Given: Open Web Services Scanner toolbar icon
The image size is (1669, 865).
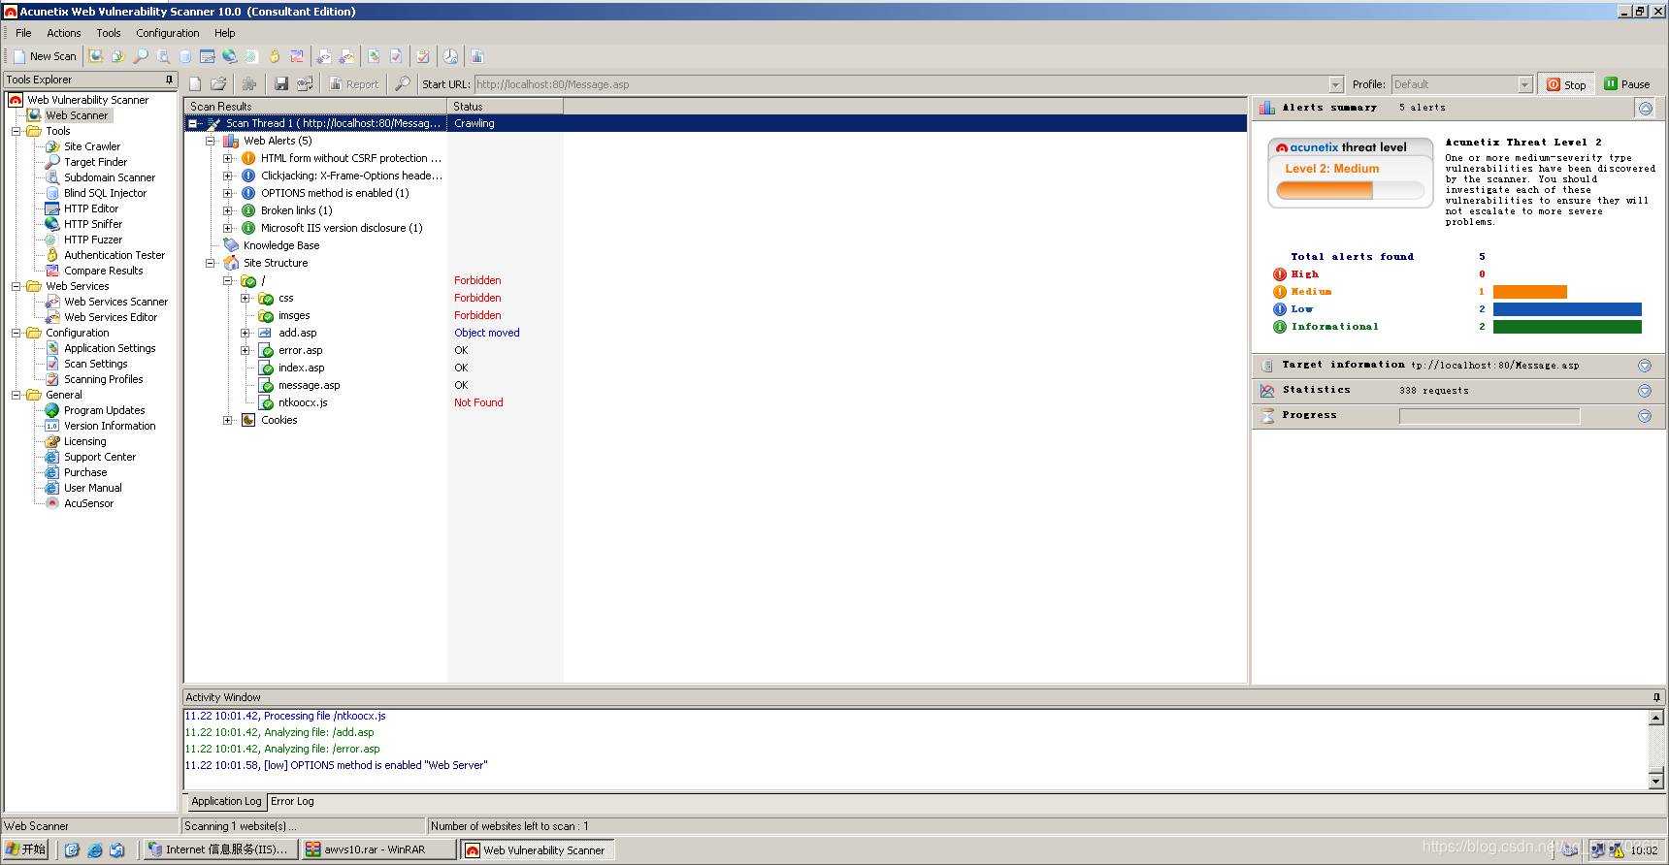Looking at the screenshot, I should point(324,56).
